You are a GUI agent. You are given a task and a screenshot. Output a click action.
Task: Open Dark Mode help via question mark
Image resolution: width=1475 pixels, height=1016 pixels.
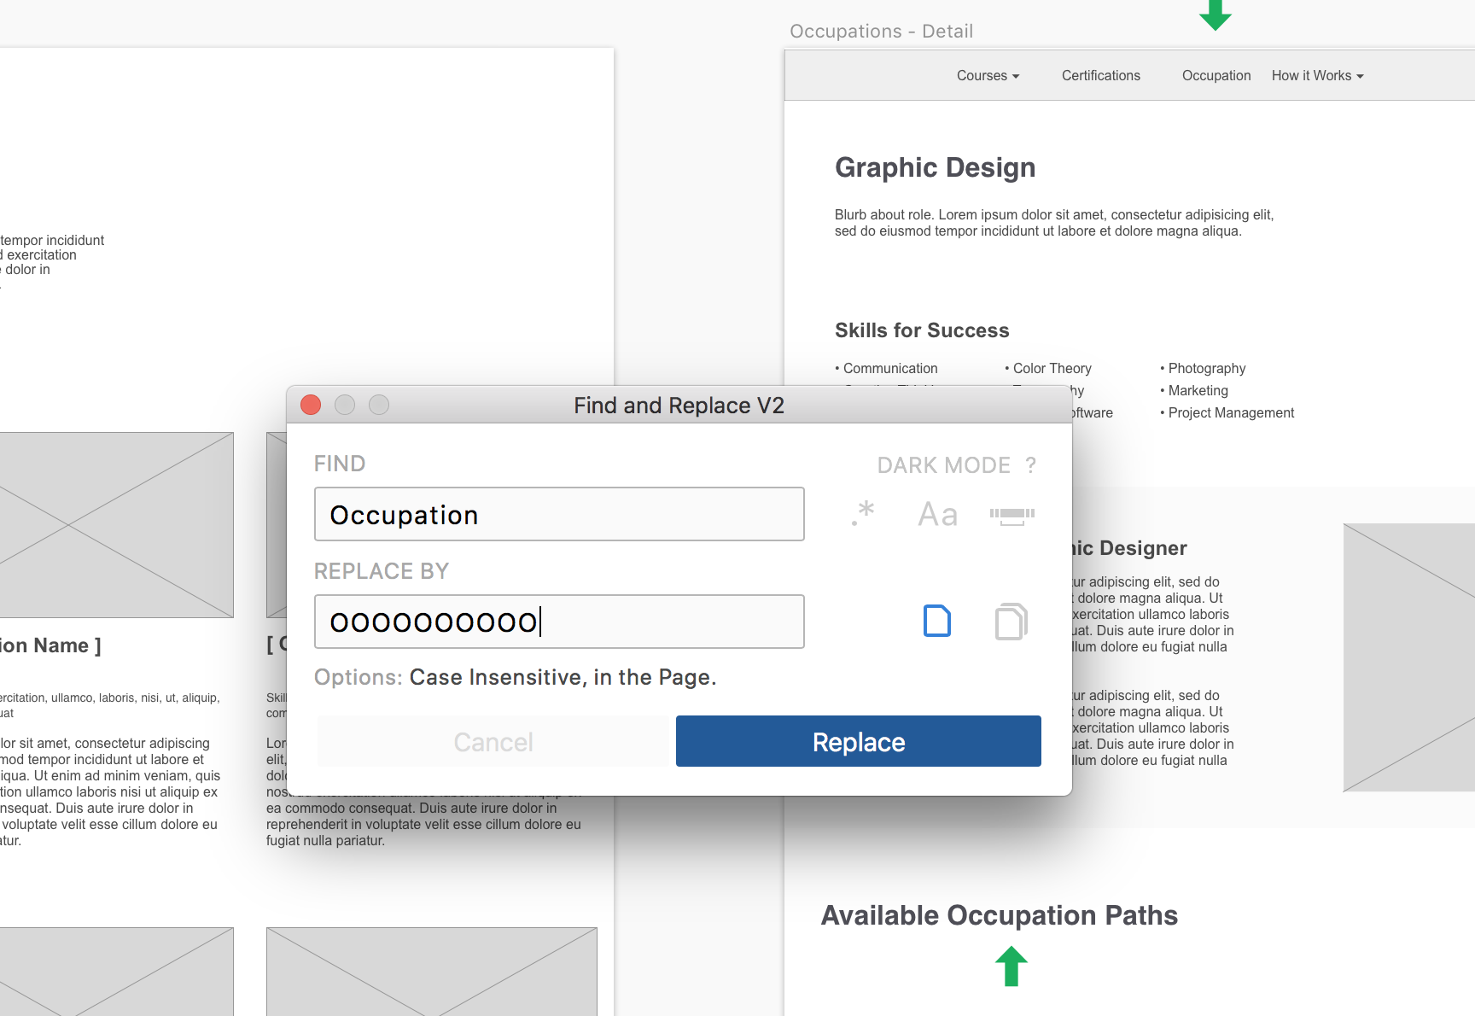click(x=1031, y=464)
